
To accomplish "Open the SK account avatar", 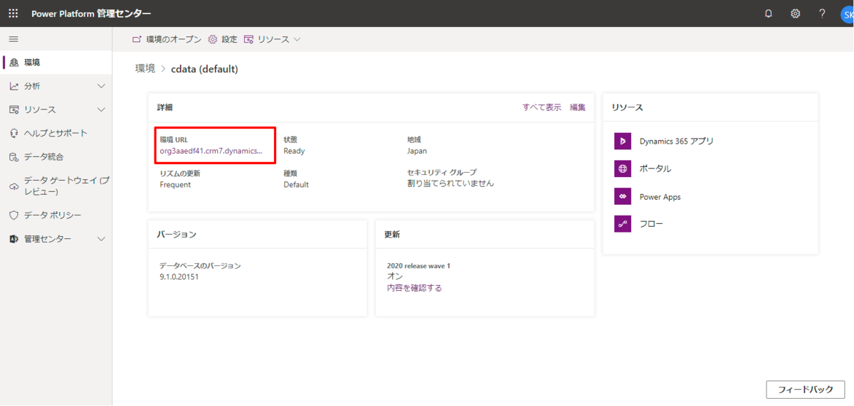I will coord(847,14).
